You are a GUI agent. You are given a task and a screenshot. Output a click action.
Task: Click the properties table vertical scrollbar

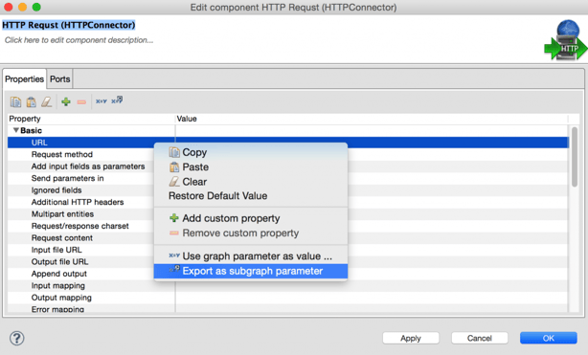pos(575,157)
